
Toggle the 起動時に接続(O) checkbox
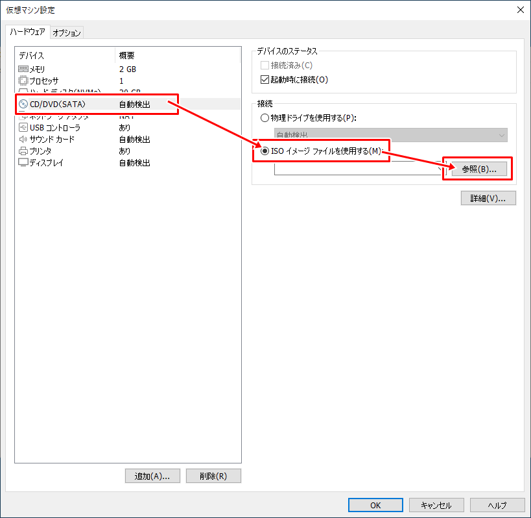tap(265, 80)
